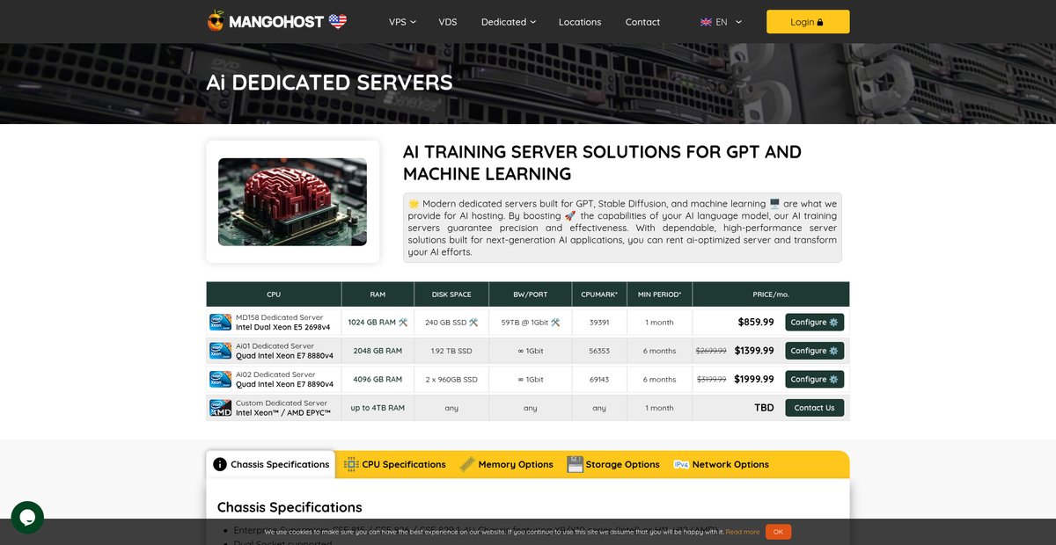The height and width of the screenshot is (545, 1056).
Task: Configure the Ai01 Dedicated Server at $1399.99
Action: pyautogui.click(x=815, y=351)
